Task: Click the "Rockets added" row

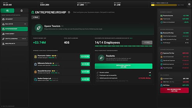Action: pos(124,73)
